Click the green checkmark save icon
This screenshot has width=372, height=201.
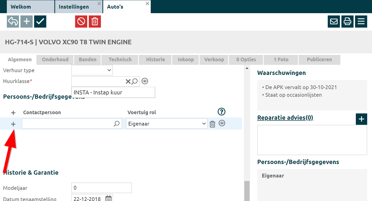[x=40, y=22]
